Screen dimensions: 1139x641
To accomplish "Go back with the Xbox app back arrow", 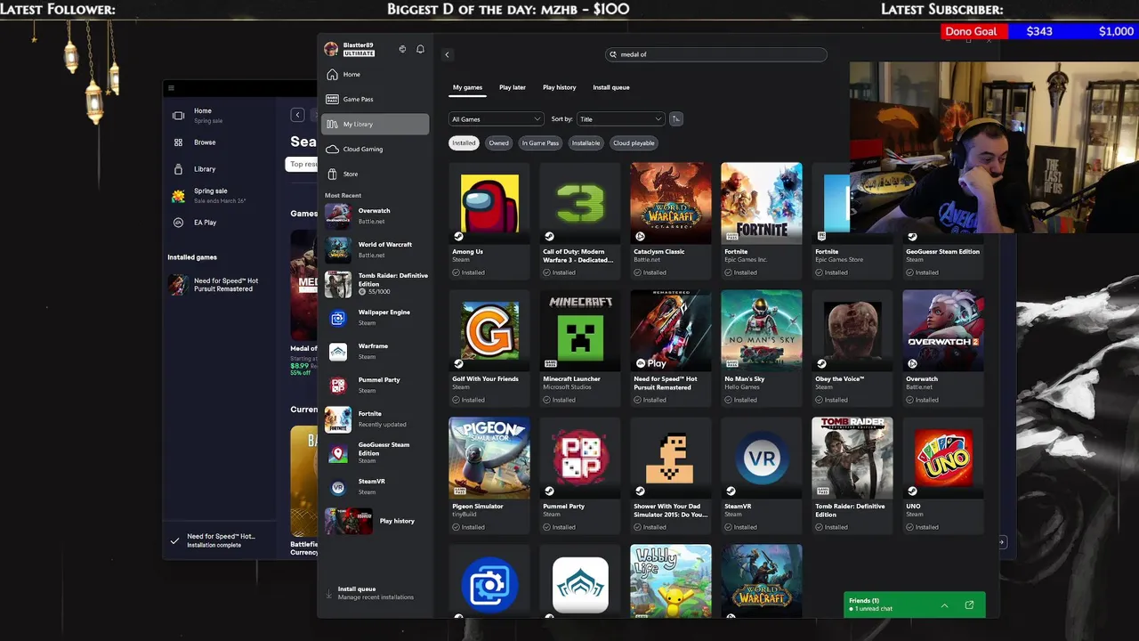I will click(x=447, y=54).
